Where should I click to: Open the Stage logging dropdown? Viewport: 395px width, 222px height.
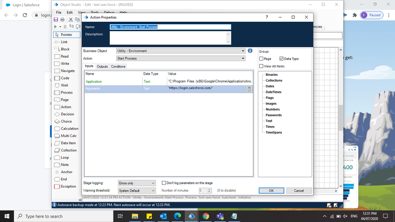point(136,183)
